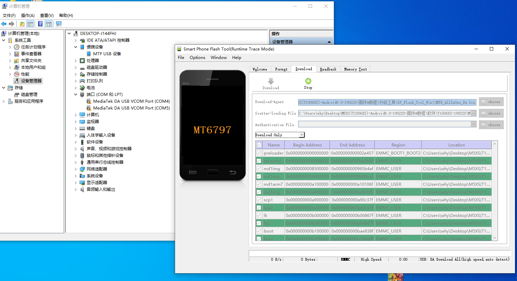Click the Download arrow icon
This screenshot has height=281, width=517.
tap(271, 81)
